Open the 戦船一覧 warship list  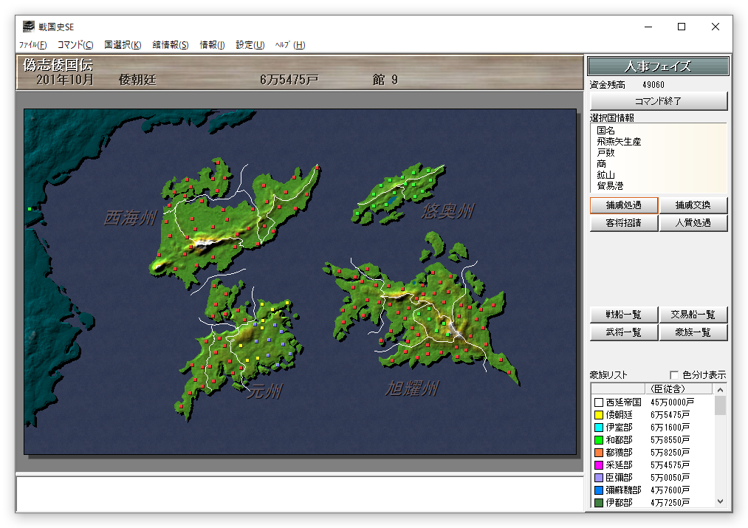[x=624, y=315]
